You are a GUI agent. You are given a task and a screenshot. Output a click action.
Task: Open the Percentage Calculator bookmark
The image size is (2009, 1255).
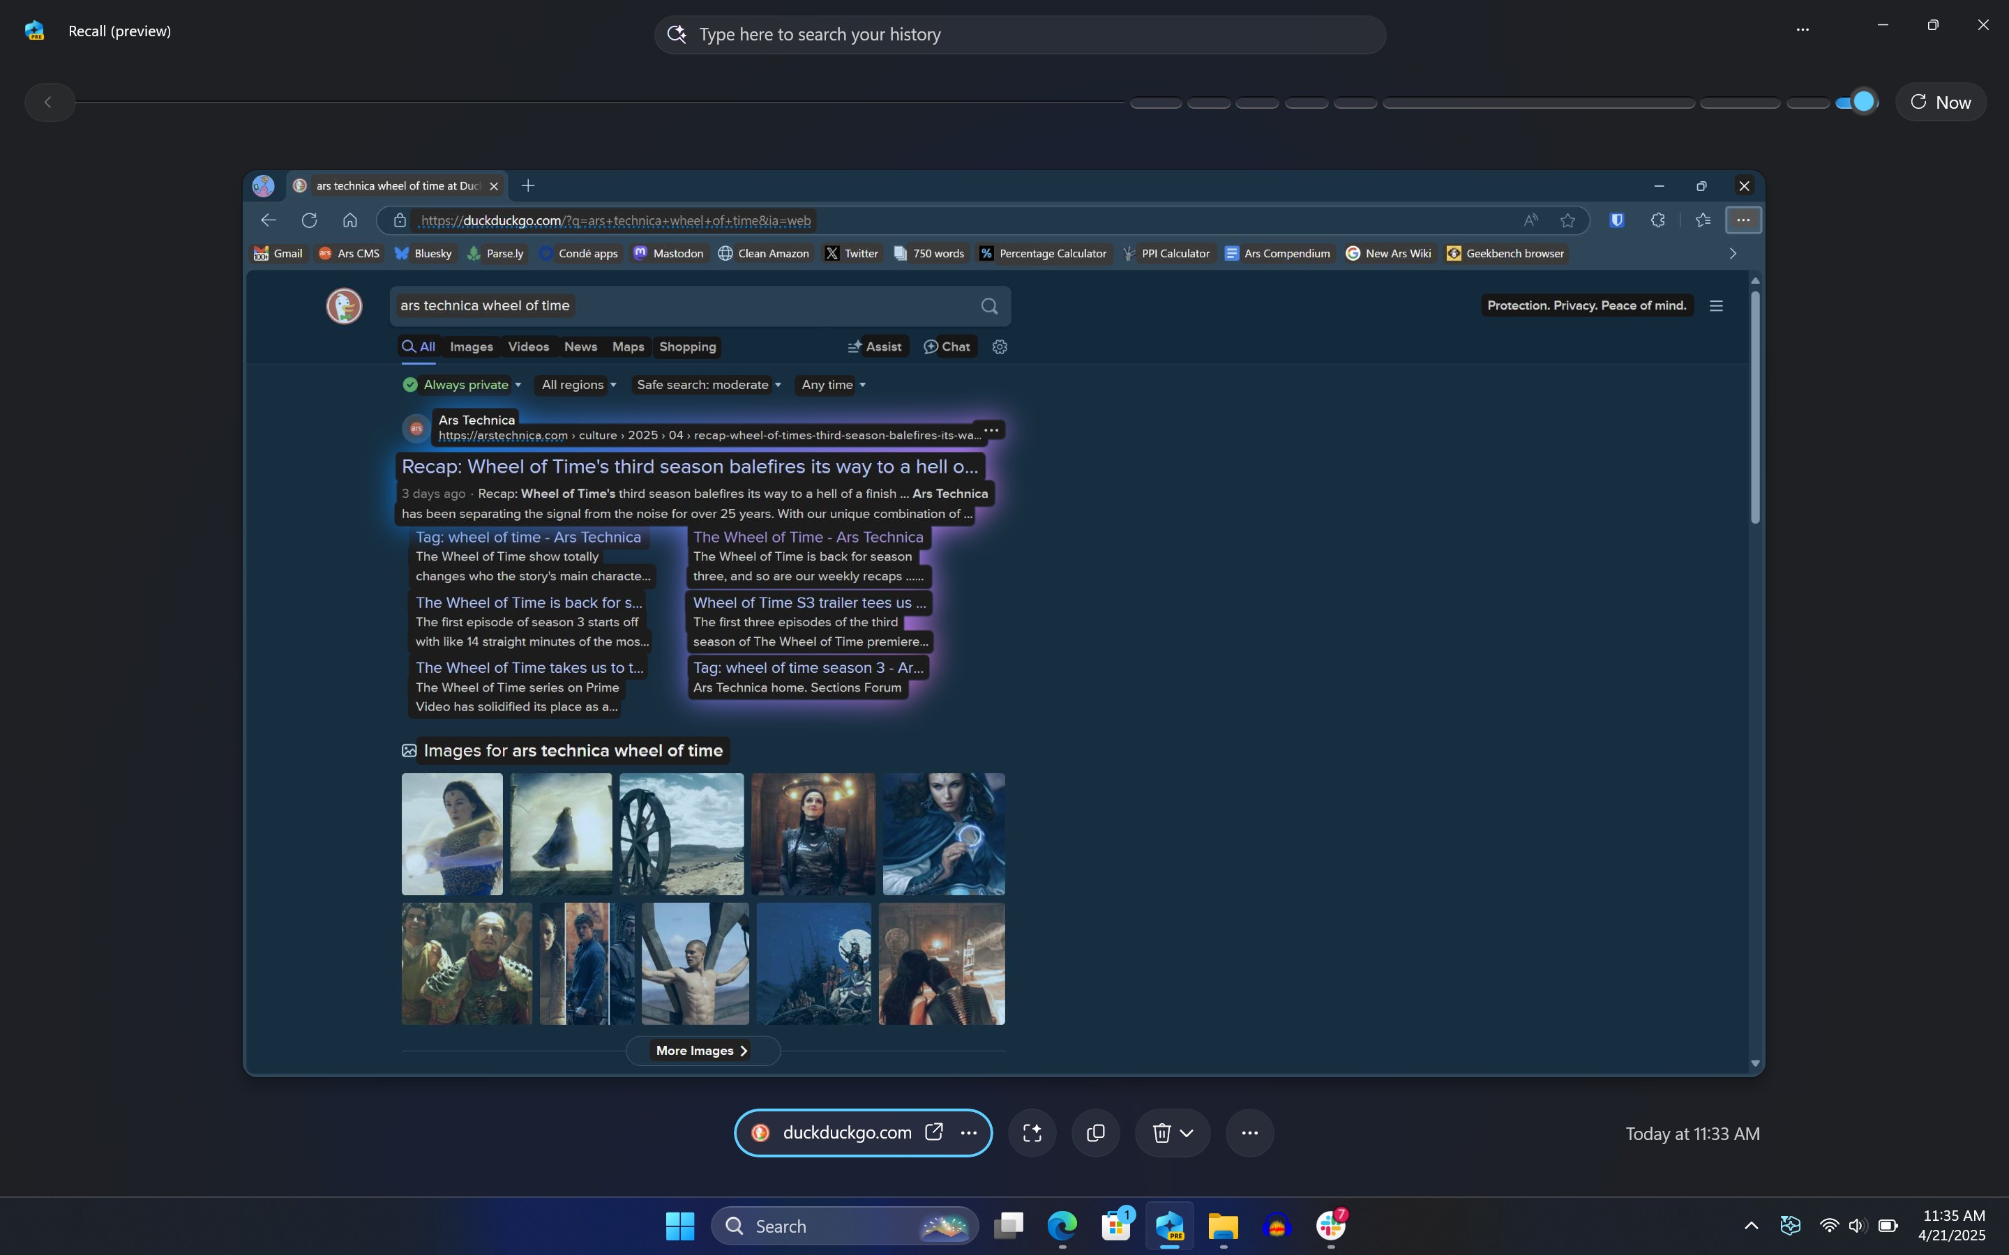click(x=1043, y=253)
